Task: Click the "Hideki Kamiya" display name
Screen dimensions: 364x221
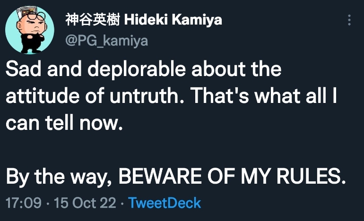Action: coord(173,19)
